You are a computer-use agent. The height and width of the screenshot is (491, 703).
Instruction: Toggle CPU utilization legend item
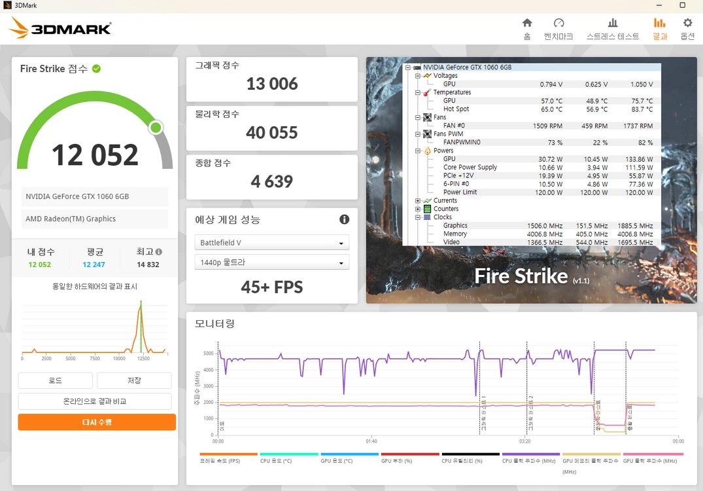pos(470,459)
